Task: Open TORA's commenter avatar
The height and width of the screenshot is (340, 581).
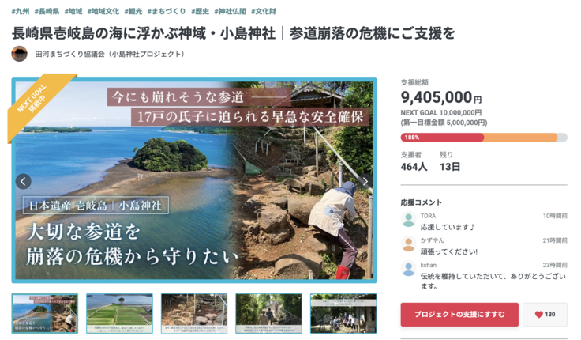Action: click(408, 220)
